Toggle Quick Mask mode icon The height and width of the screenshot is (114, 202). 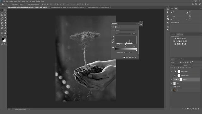click(x=2, y=44)
